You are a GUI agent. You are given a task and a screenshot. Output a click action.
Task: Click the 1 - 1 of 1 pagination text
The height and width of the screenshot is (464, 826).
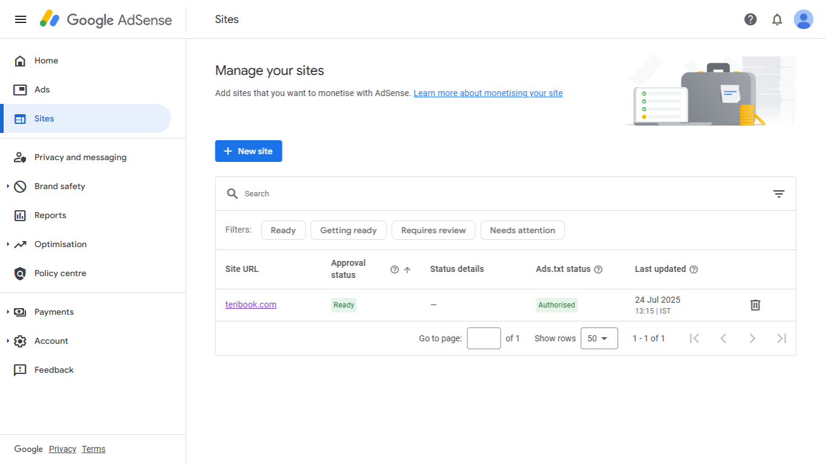click(x=649, y=338)
